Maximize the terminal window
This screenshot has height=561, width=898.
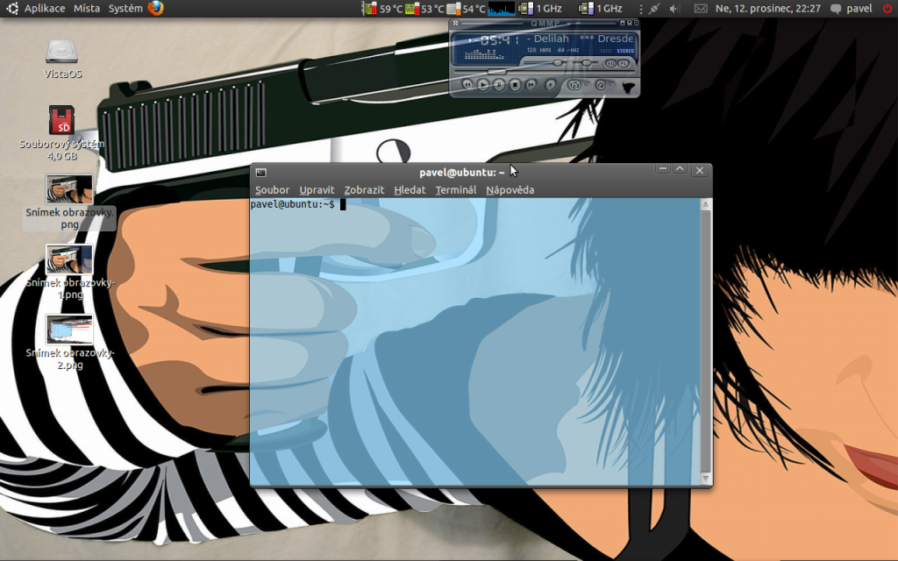(680, 169)
